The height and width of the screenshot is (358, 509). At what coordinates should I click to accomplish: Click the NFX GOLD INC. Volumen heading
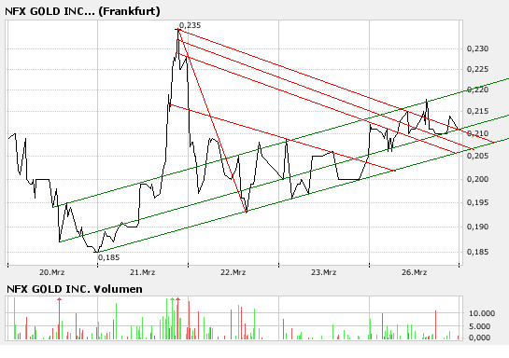75,289
